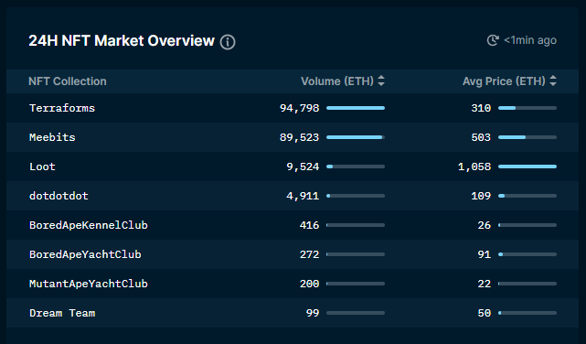Image resolution: width=586 pixels, height=344 pixels.
Task: Click the '<1min ago' update text
Action: pos(530,40)
